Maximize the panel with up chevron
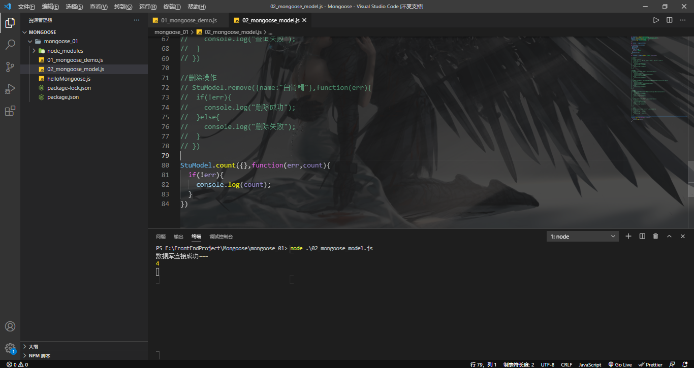The width and height of the screenshot is (694, 368). tap(669, 236)
